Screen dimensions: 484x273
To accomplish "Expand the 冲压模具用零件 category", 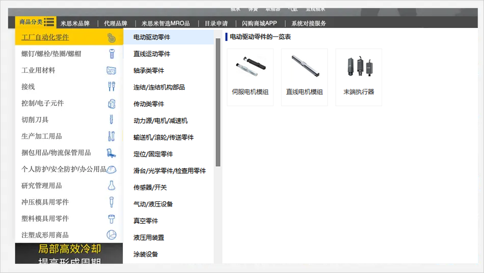I will tap(45, 202).
